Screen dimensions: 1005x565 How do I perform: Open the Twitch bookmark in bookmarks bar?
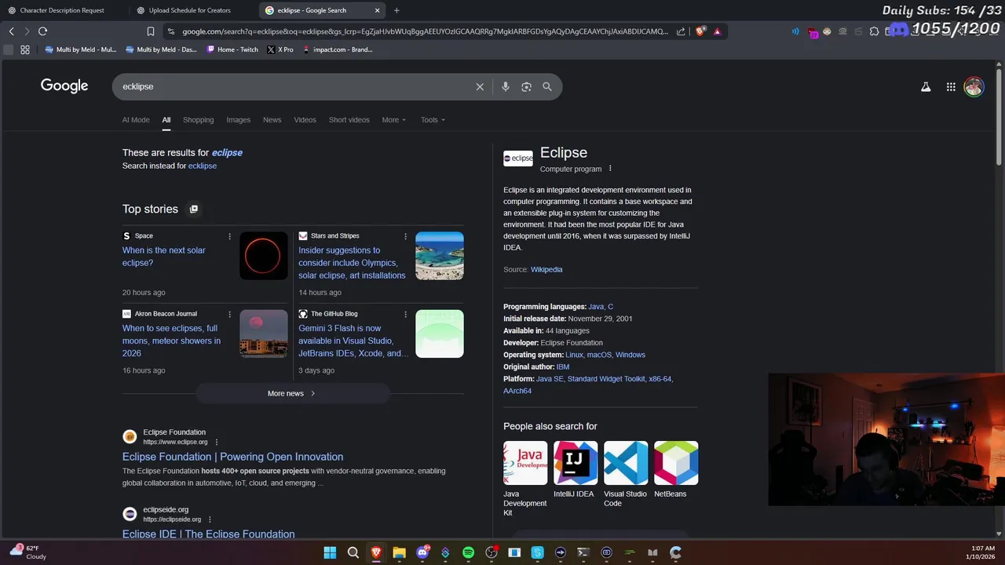click(x=232, y=49)
